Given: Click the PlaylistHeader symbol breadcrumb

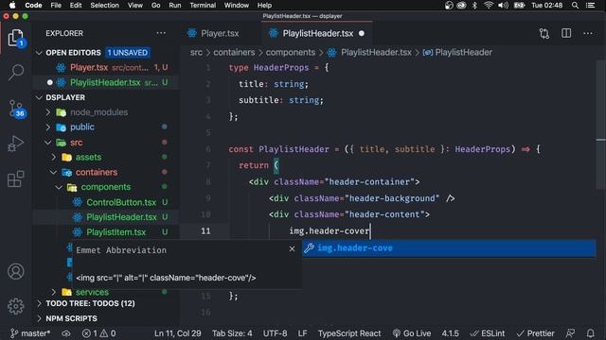Looking at the screenshot, I should pyautogui.click(x=457, y=53).
